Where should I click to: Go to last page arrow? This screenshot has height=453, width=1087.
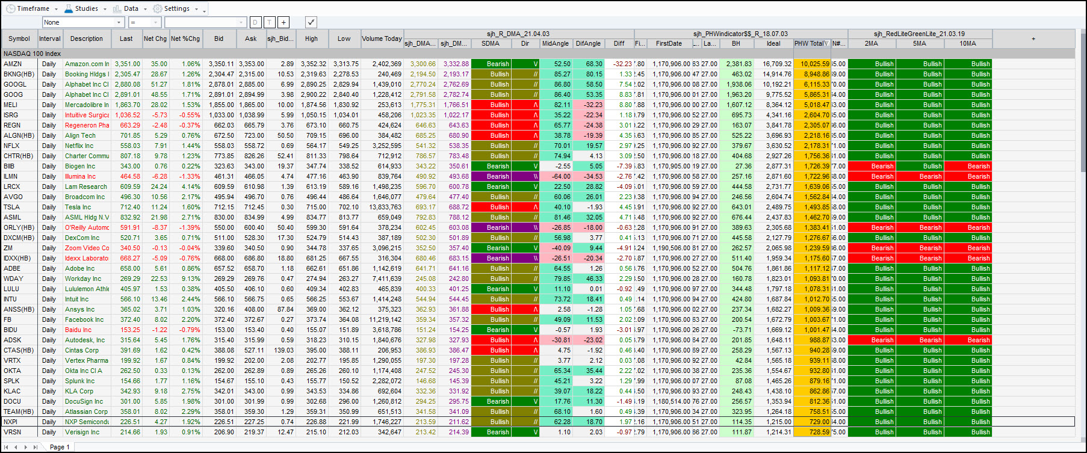pyautogui.click(x=35, y=447)
